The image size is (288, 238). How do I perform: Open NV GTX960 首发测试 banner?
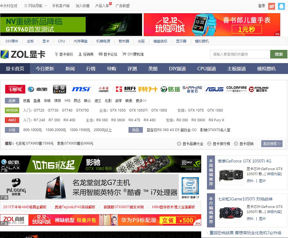point(71,25)
